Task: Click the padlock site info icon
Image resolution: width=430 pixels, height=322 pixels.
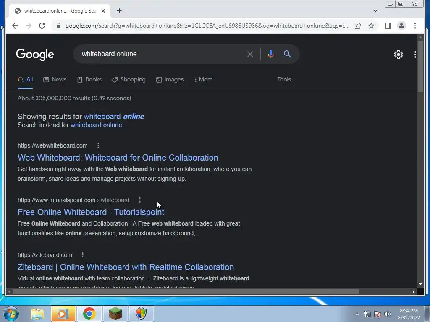Action: click(58, 26)
